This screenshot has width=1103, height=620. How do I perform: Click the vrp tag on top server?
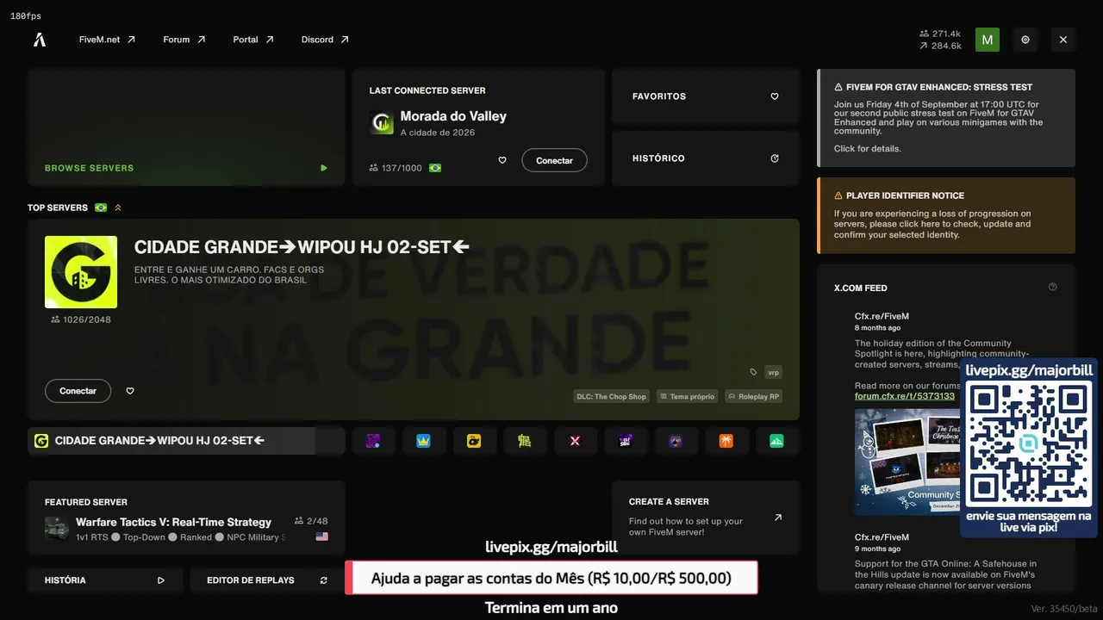coord(773,372)
